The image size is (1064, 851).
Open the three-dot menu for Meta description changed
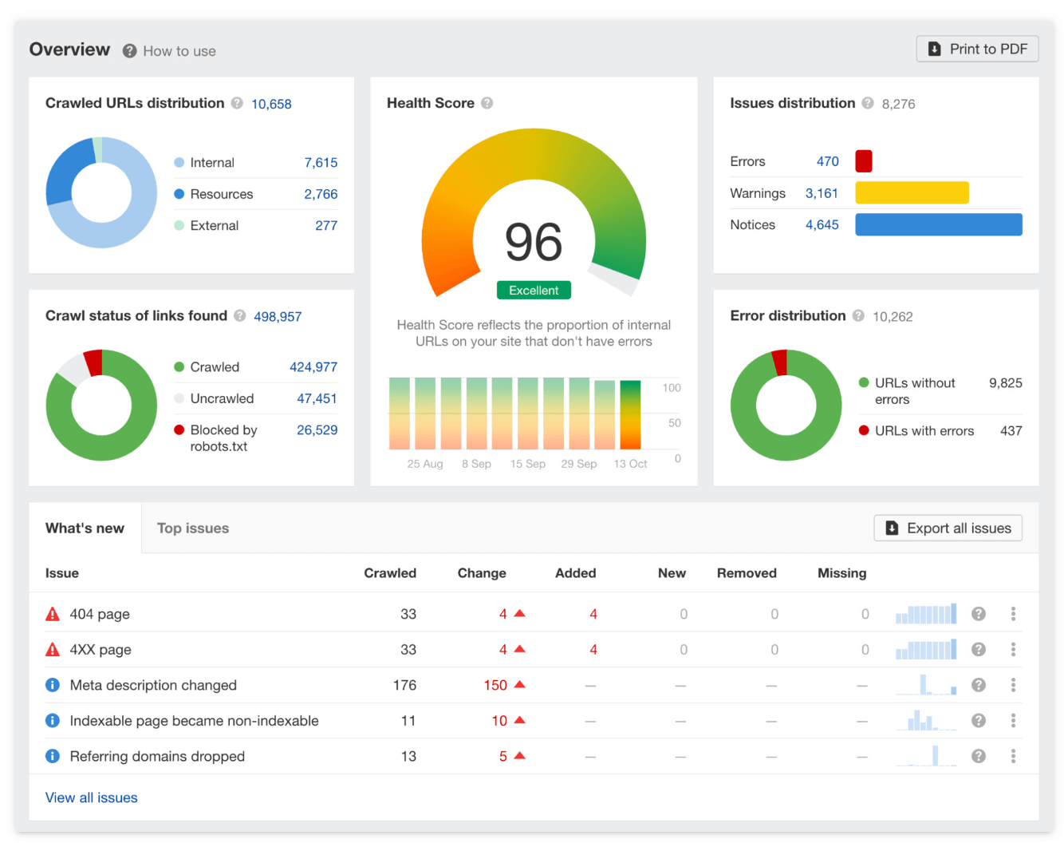[1014, 685]
